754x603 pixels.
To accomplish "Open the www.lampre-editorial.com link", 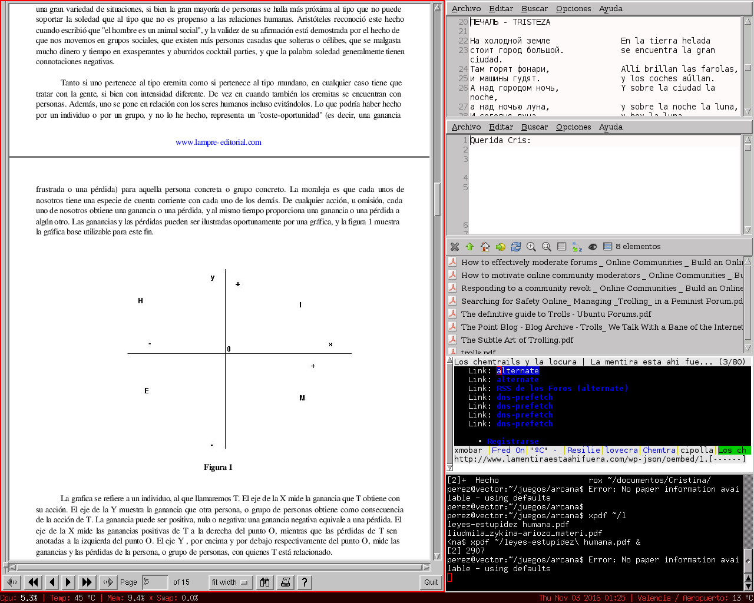I will tap(219, 142).
